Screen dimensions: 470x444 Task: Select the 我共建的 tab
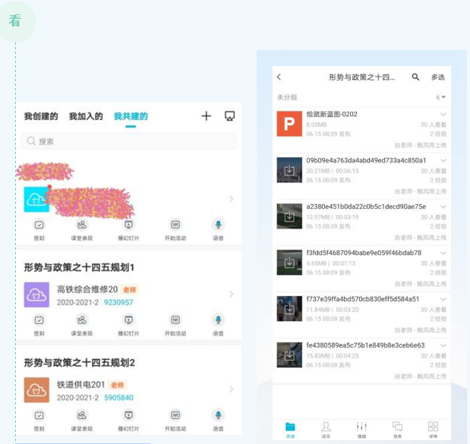click(131, 116)
